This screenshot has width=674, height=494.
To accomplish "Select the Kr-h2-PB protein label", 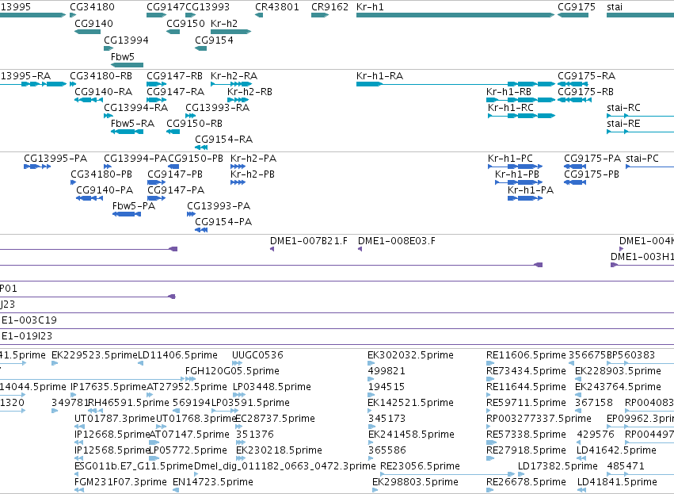I will (253, 174).
